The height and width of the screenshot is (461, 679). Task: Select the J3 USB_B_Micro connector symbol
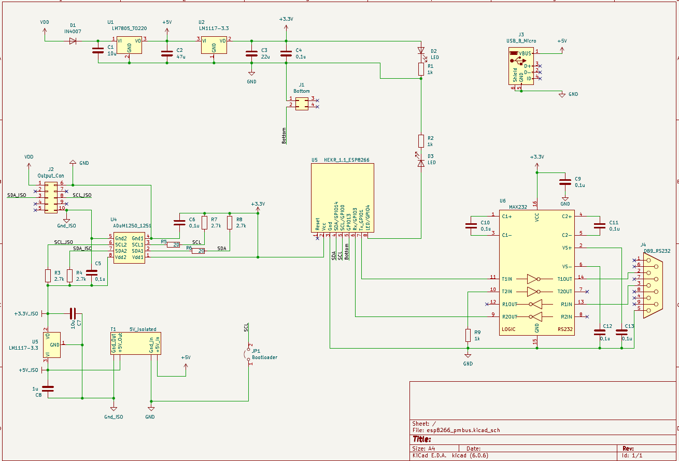click(x=521, y=66)
